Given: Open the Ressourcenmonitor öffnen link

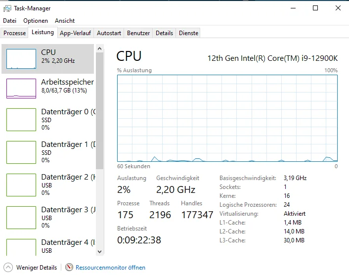Looking at the screenshot, I should [110, 268].
